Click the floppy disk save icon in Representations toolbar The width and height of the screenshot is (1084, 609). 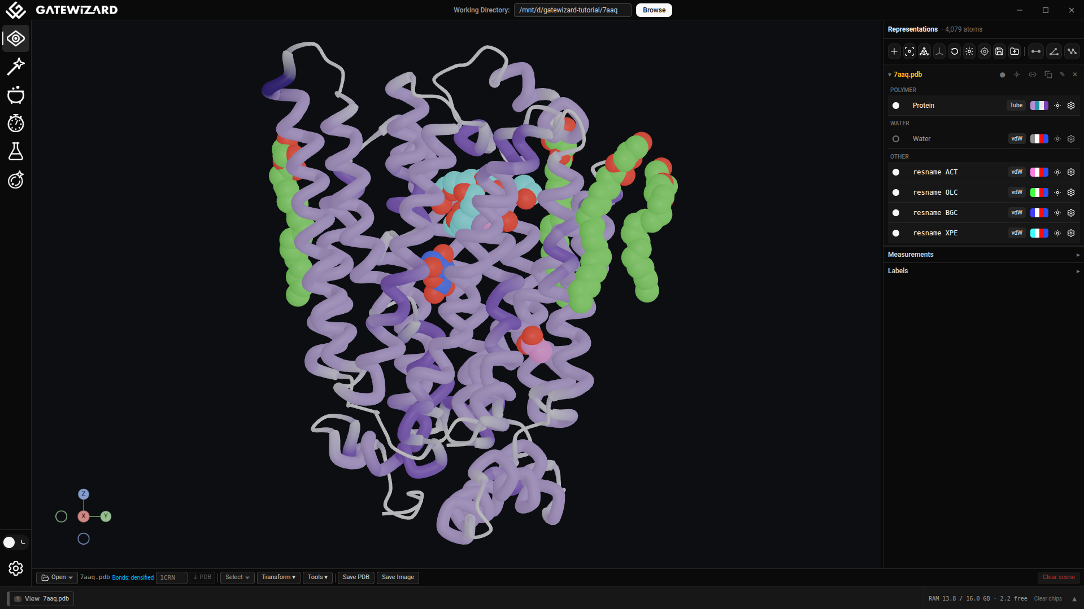click(999, 51)
